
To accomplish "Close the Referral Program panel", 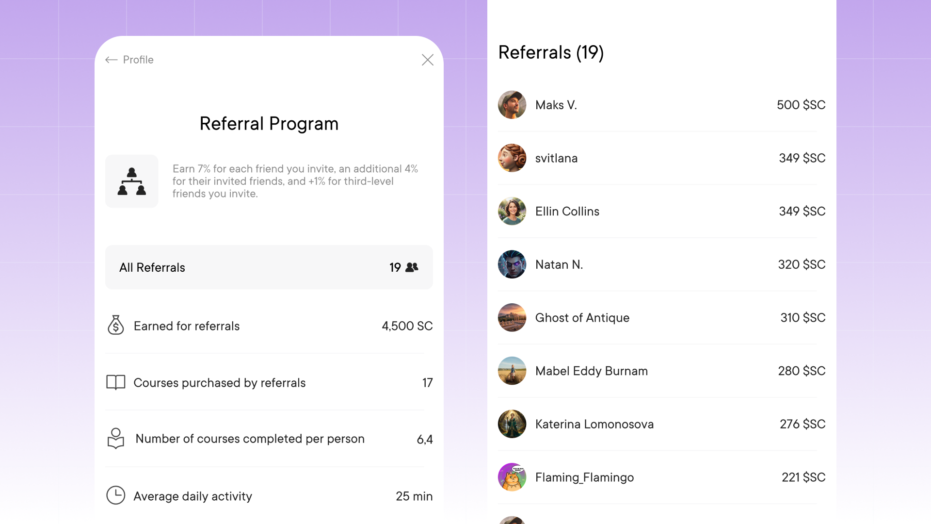I will [427, 60].
